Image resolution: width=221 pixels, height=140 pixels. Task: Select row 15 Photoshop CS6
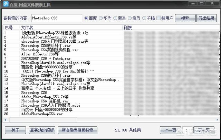tap(111, 93)
